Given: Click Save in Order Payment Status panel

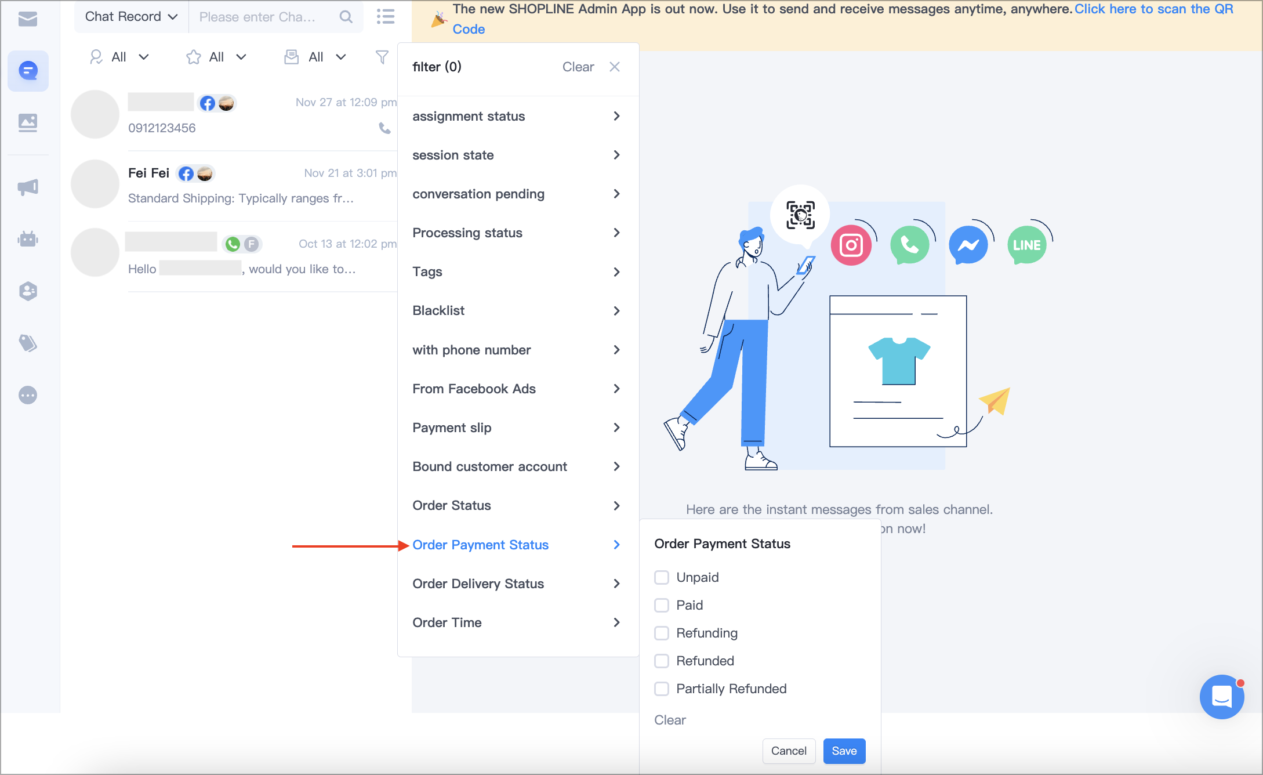Looking at the screenshot, I should [844, 751].
